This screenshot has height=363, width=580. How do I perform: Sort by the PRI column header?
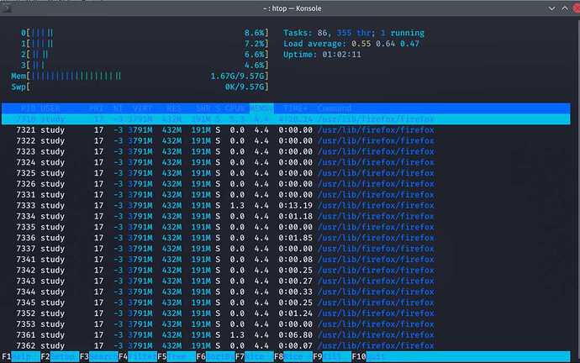96,108
